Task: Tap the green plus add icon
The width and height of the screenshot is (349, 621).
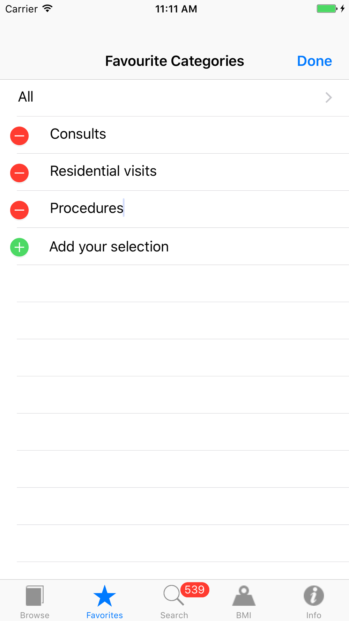Action: coord(20,247)
